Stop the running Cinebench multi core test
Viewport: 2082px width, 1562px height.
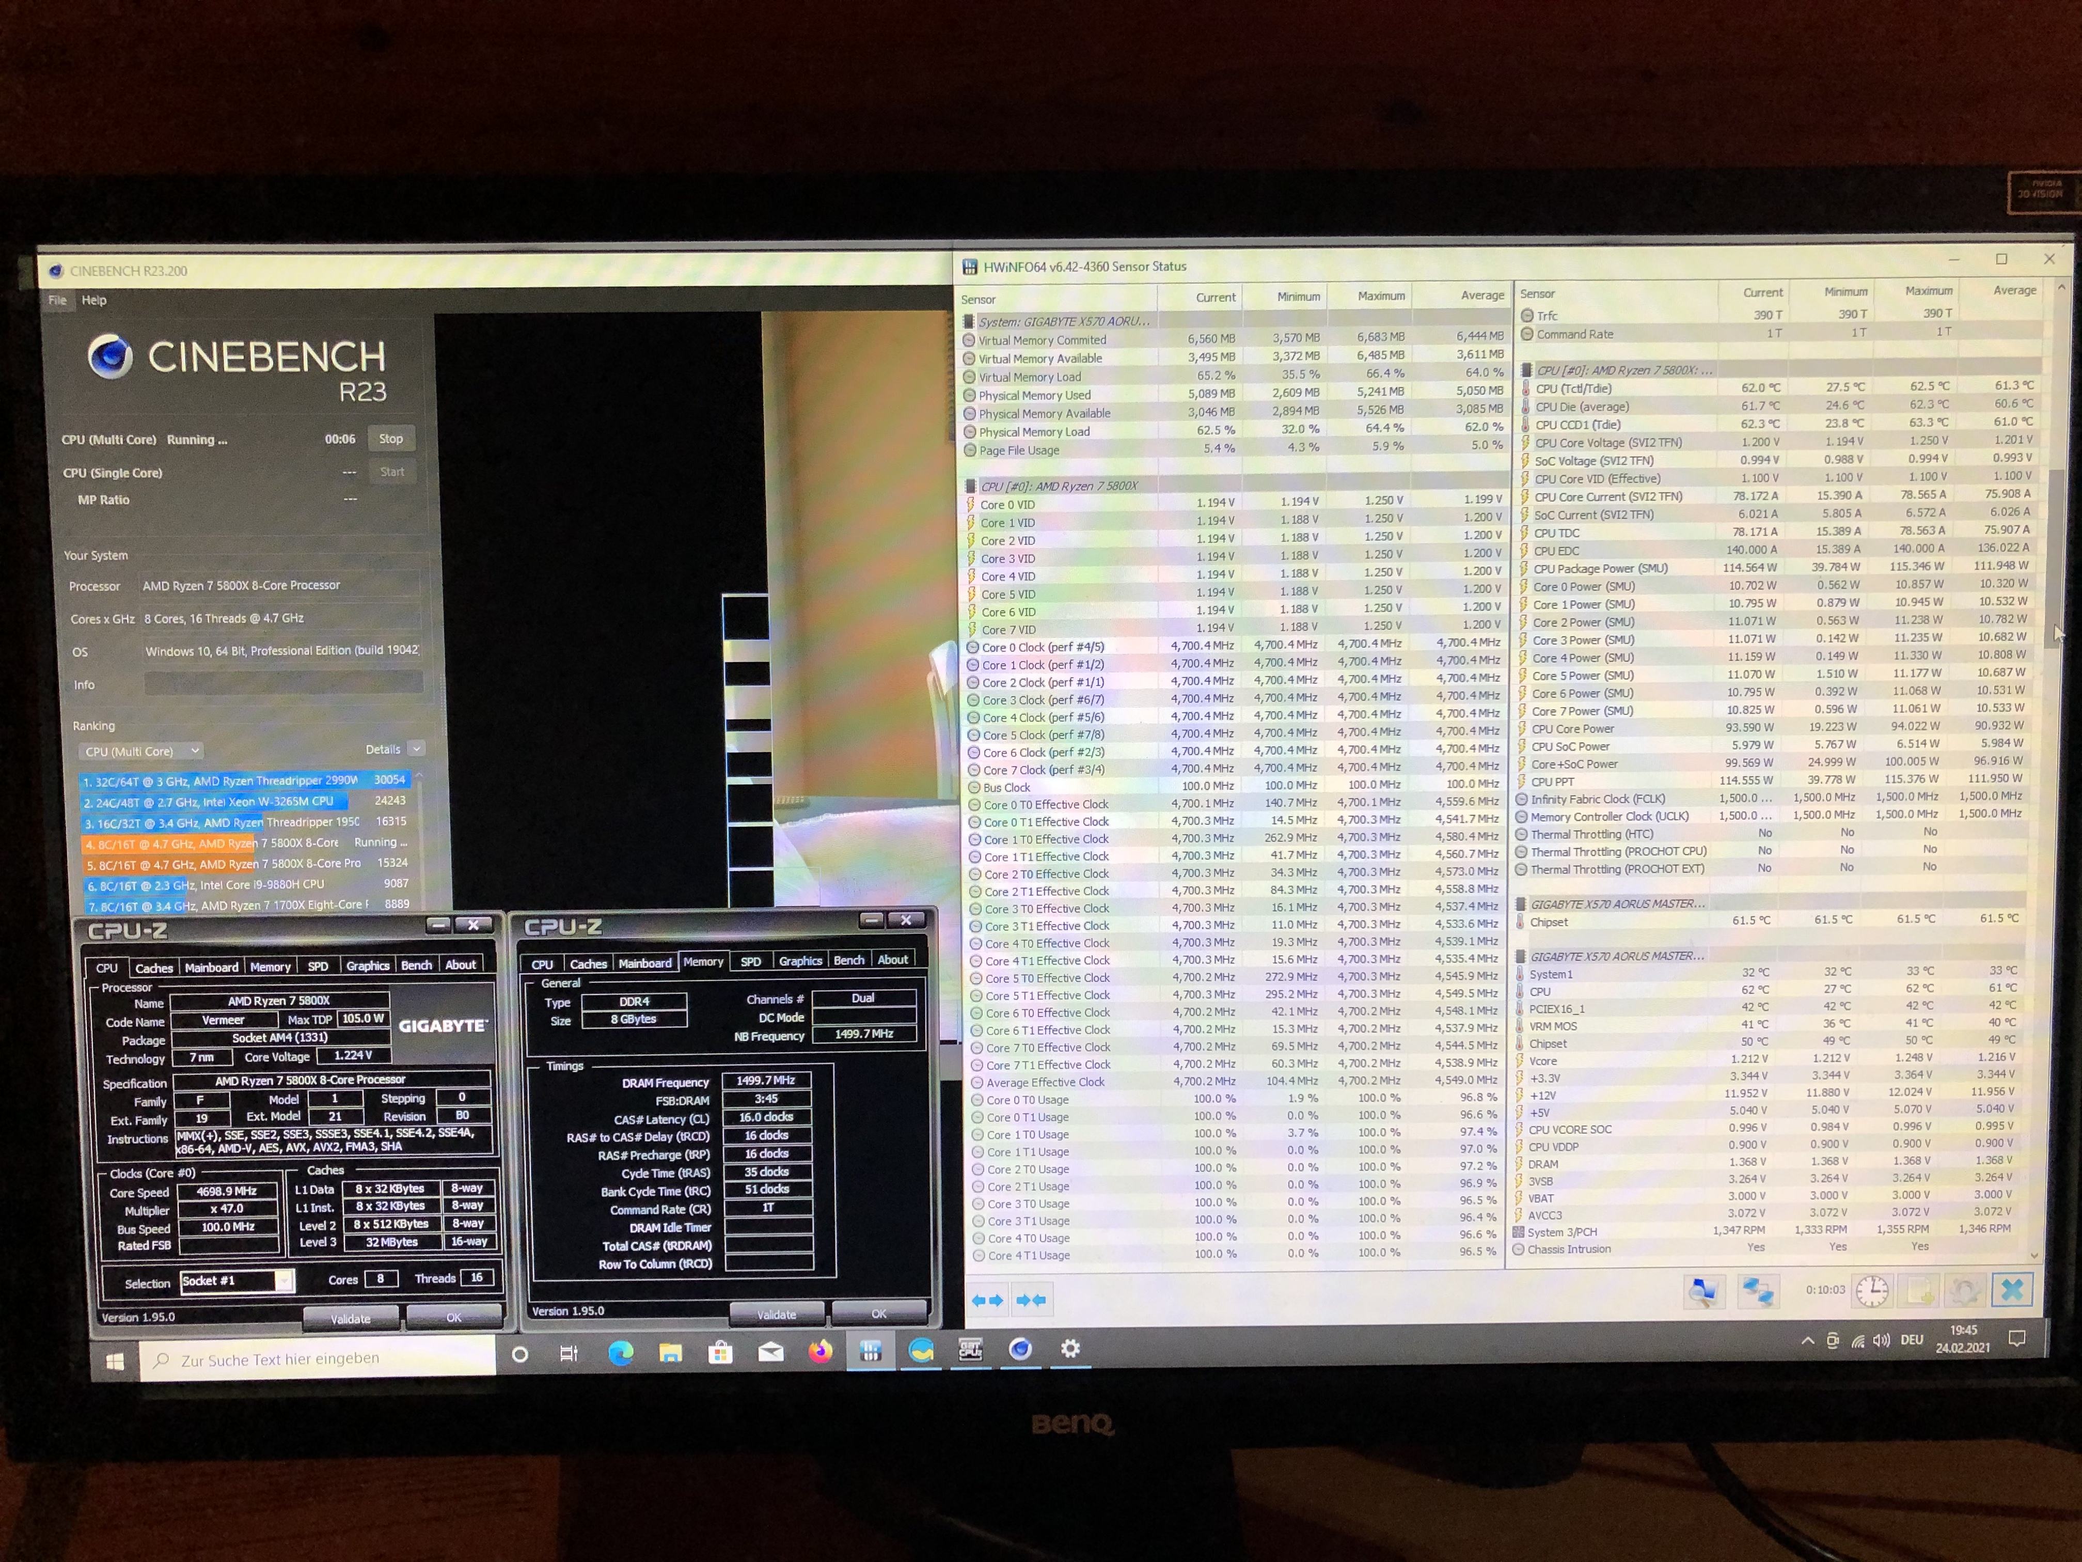tap(390, 439)
